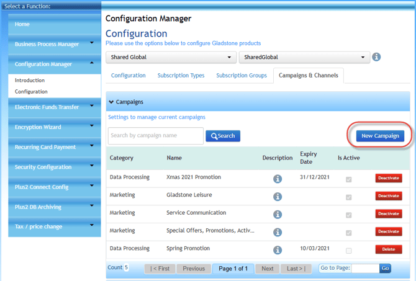This screenshot has width=416, height=281.
Task: Click the Is Active column header
Action: click(x=348, y=158)
